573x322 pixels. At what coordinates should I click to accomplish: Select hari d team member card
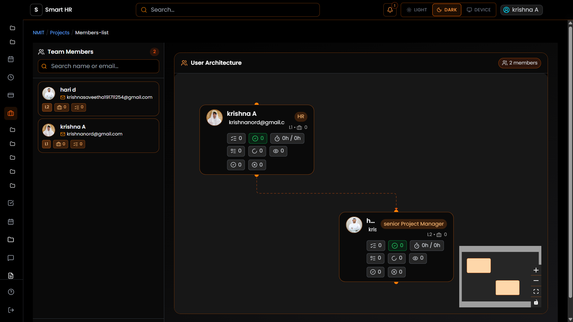(x=99, y=99)
